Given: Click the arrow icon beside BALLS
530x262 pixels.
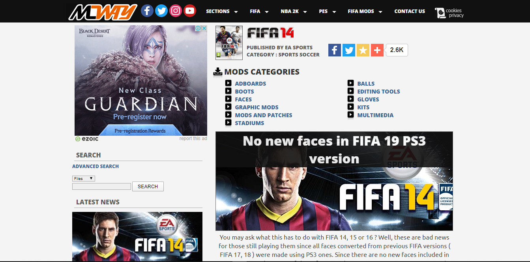Looking at the screenshot, I should (350, 83).
